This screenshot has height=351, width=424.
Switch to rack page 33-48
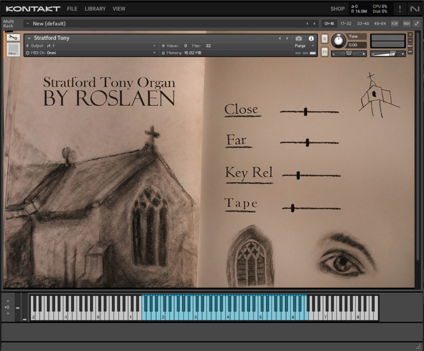(x=363, y=24)
